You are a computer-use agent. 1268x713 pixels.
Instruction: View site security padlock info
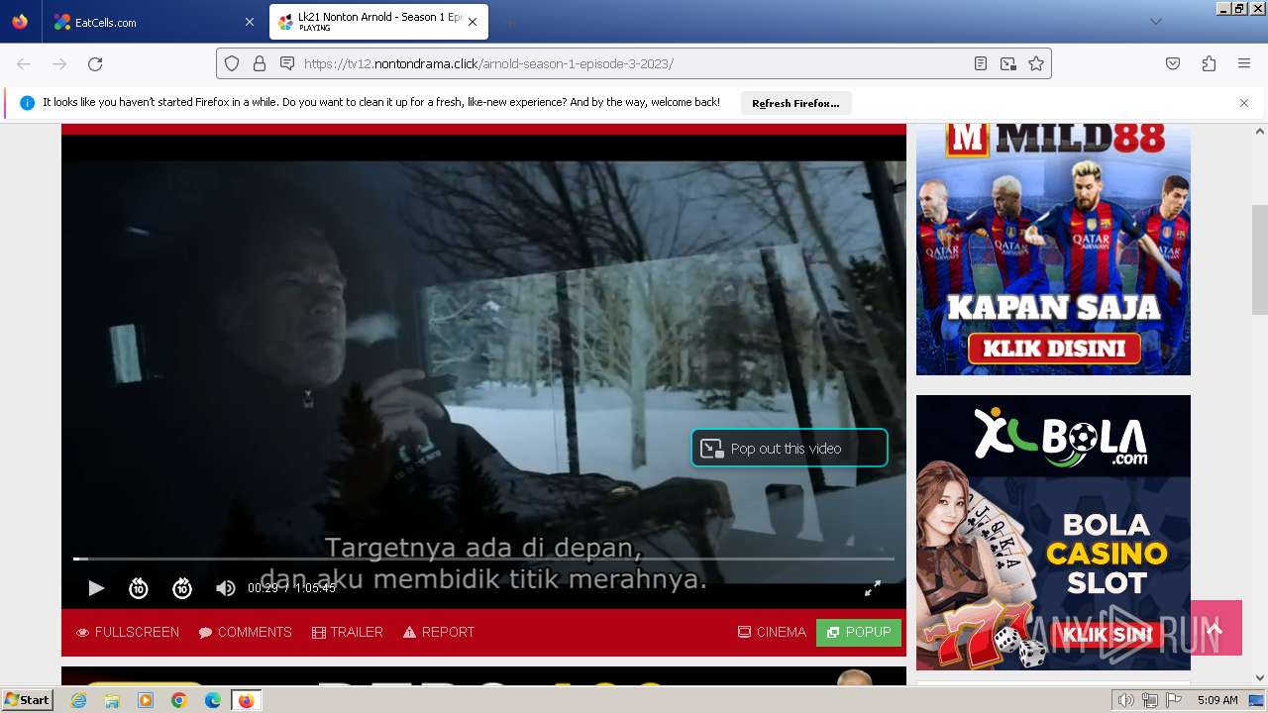(x=260, y=63)
